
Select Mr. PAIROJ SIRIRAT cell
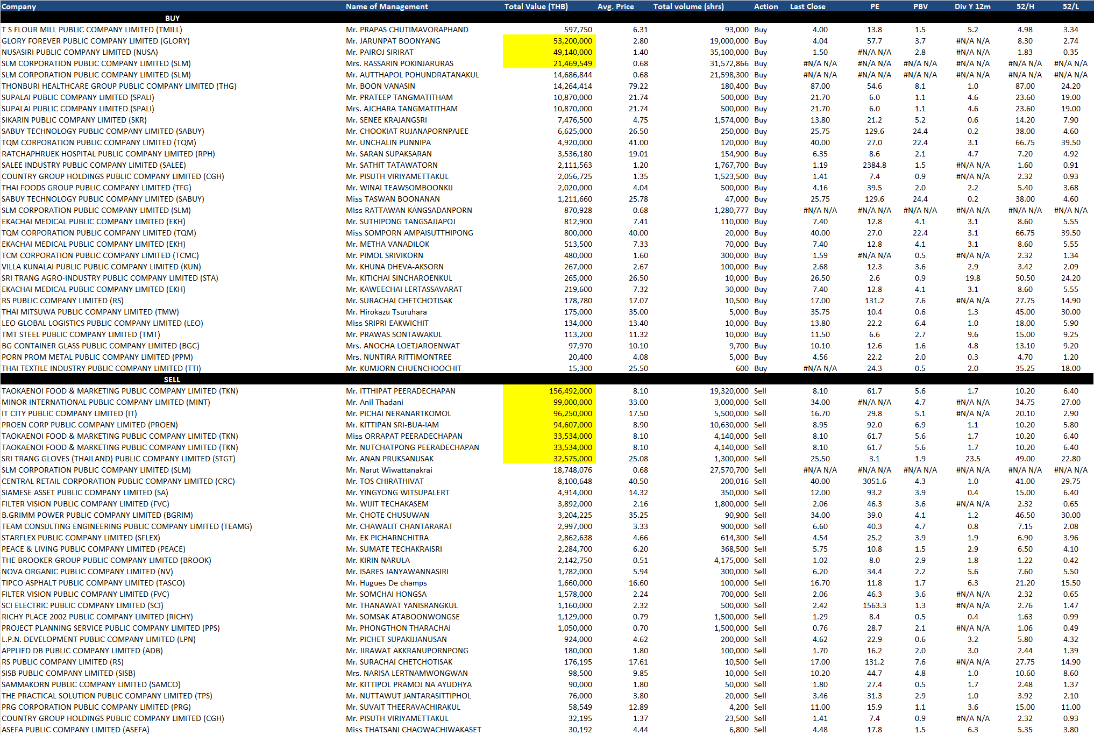380,52
